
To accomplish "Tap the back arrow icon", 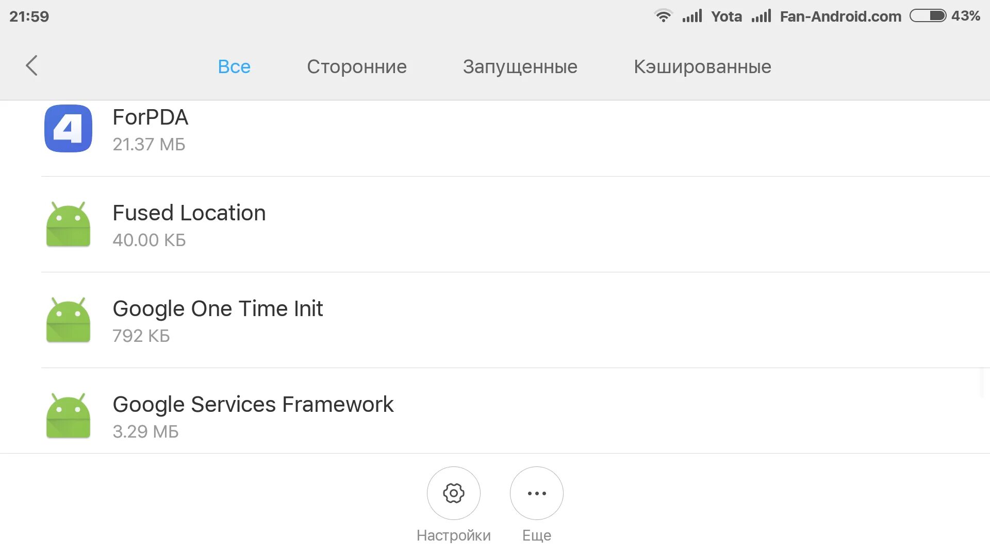I will (32, 66).
